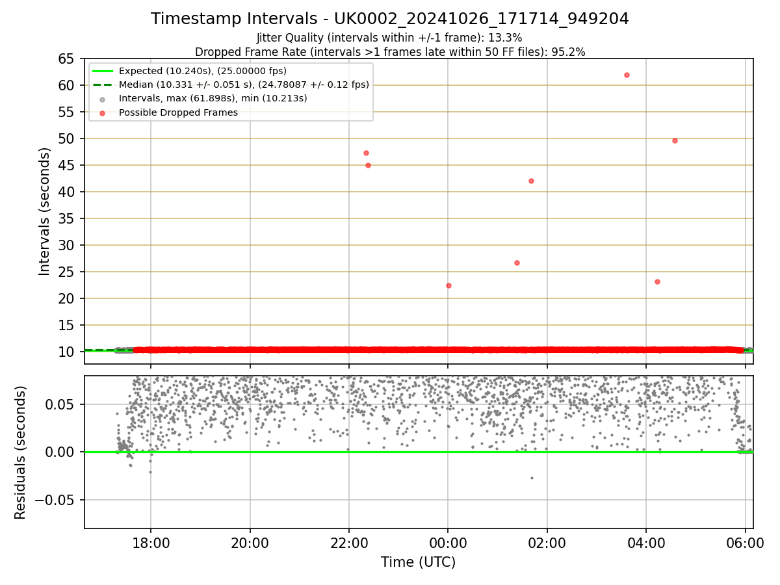The image size is (780, 585).
Task: Click the 30 tick label on intervals axis
Action: 67,245
